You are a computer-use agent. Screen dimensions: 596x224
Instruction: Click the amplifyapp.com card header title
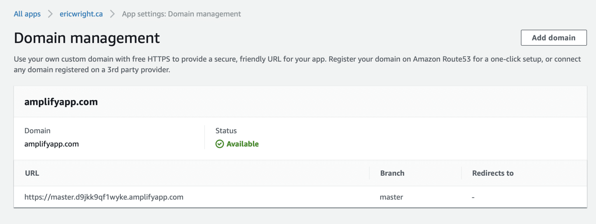[61, 102]
